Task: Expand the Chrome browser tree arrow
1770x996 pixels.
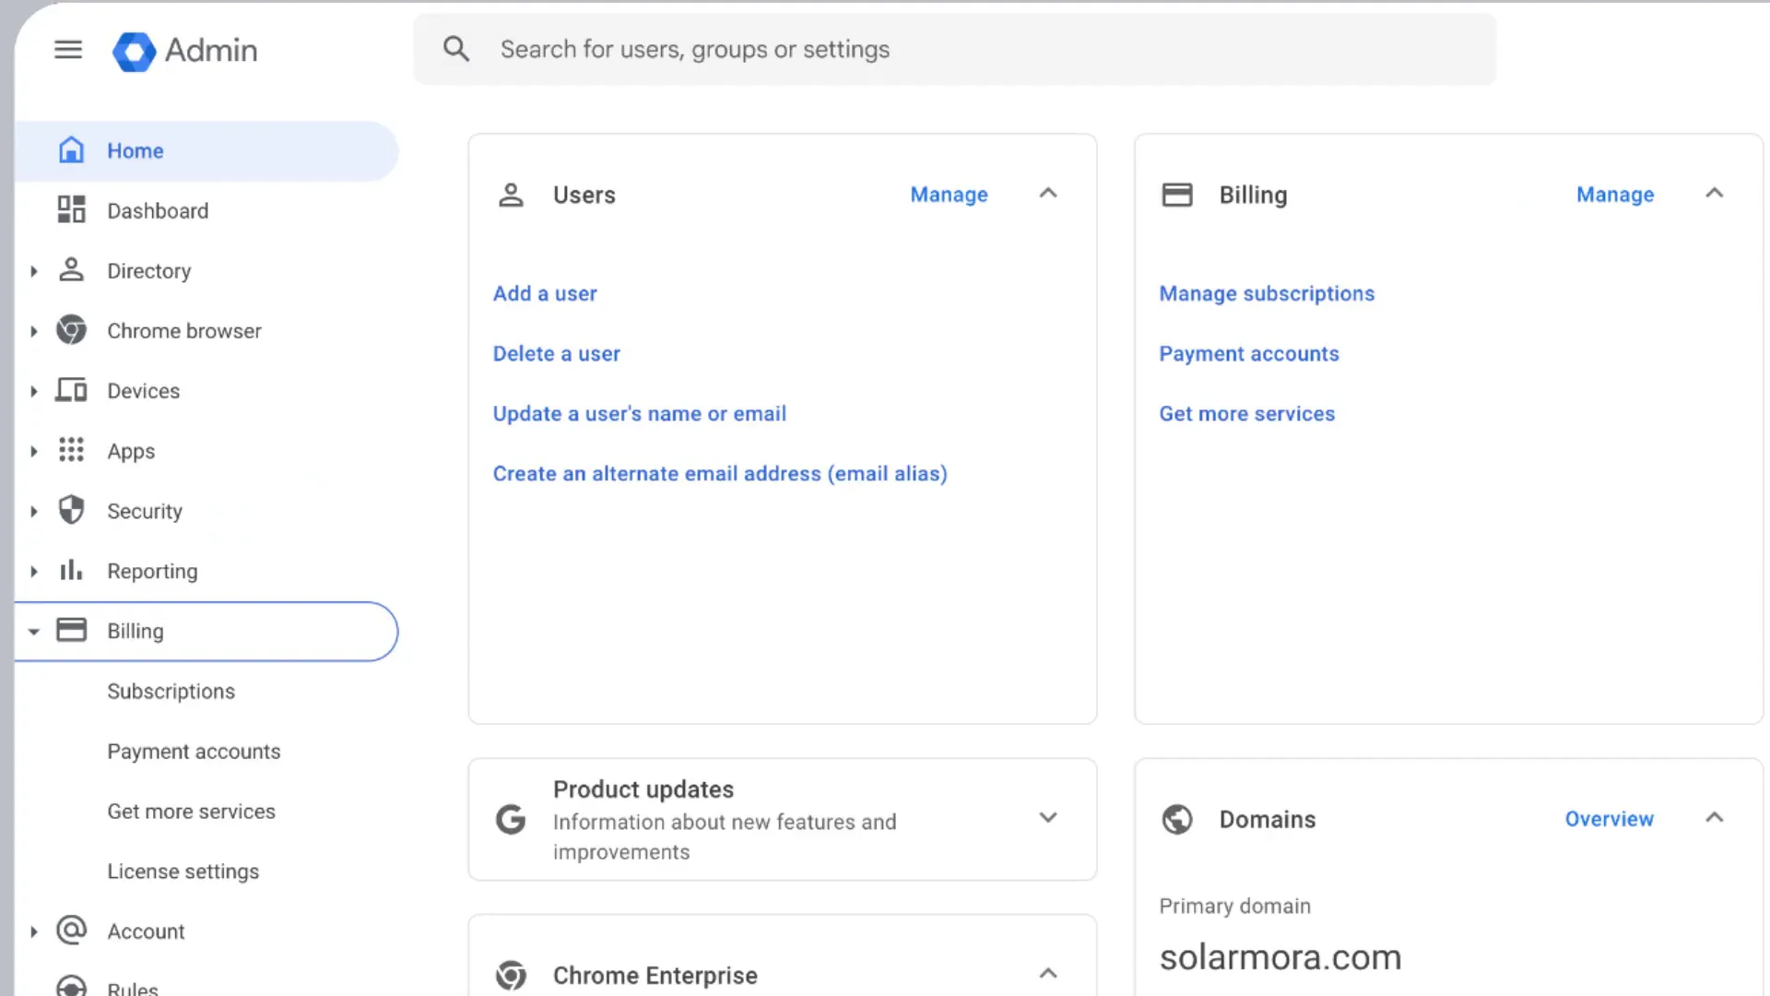Action: [34, 331]
